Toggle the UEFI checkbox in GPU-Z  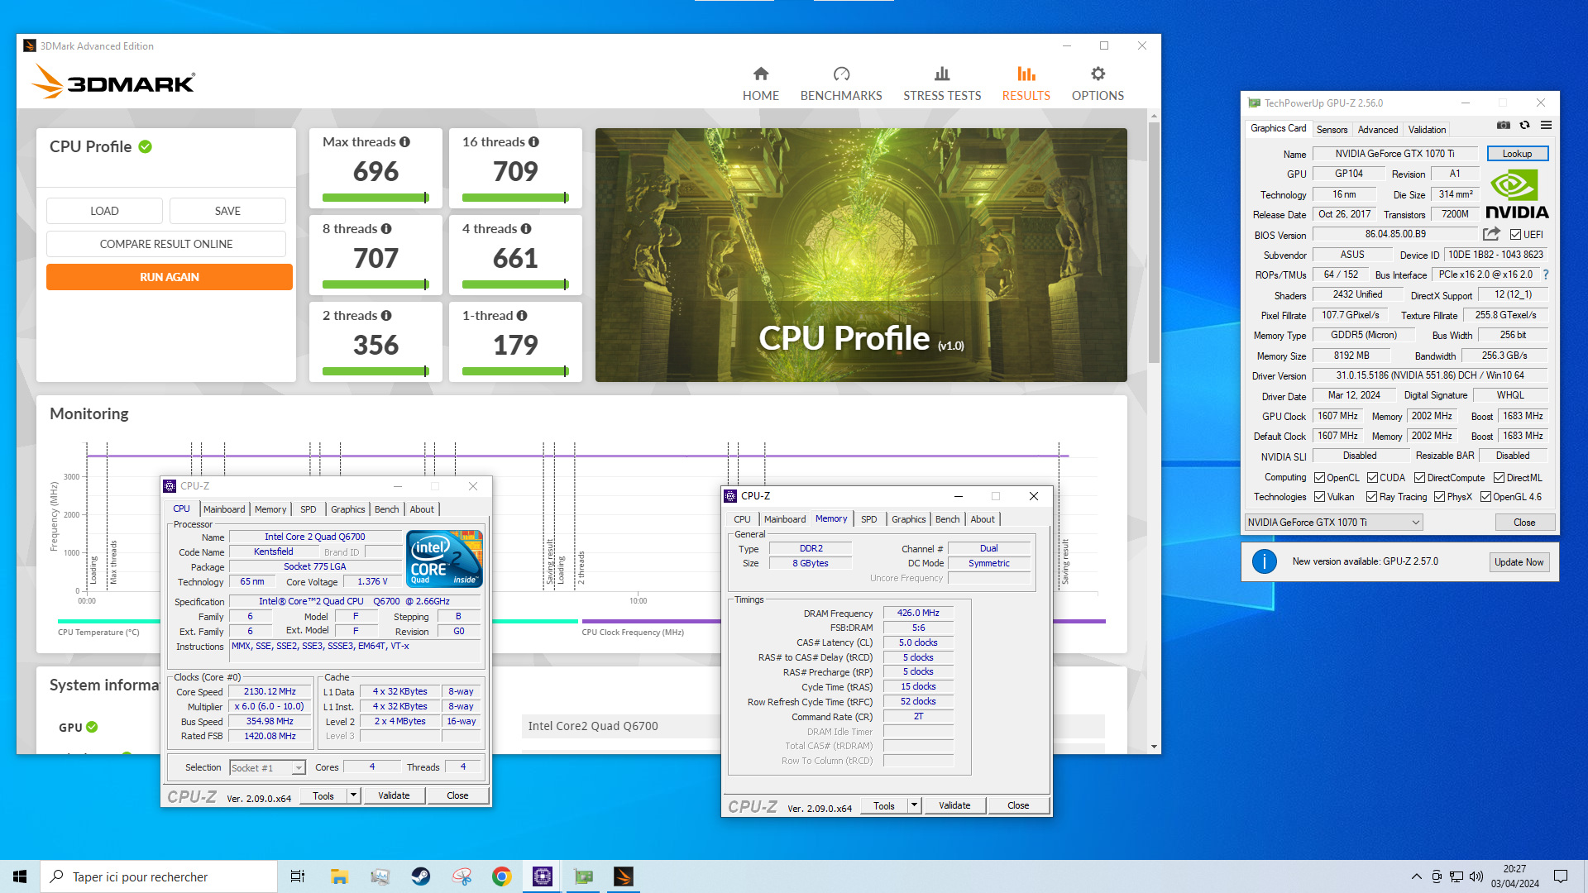click(x=1516, y=235)
